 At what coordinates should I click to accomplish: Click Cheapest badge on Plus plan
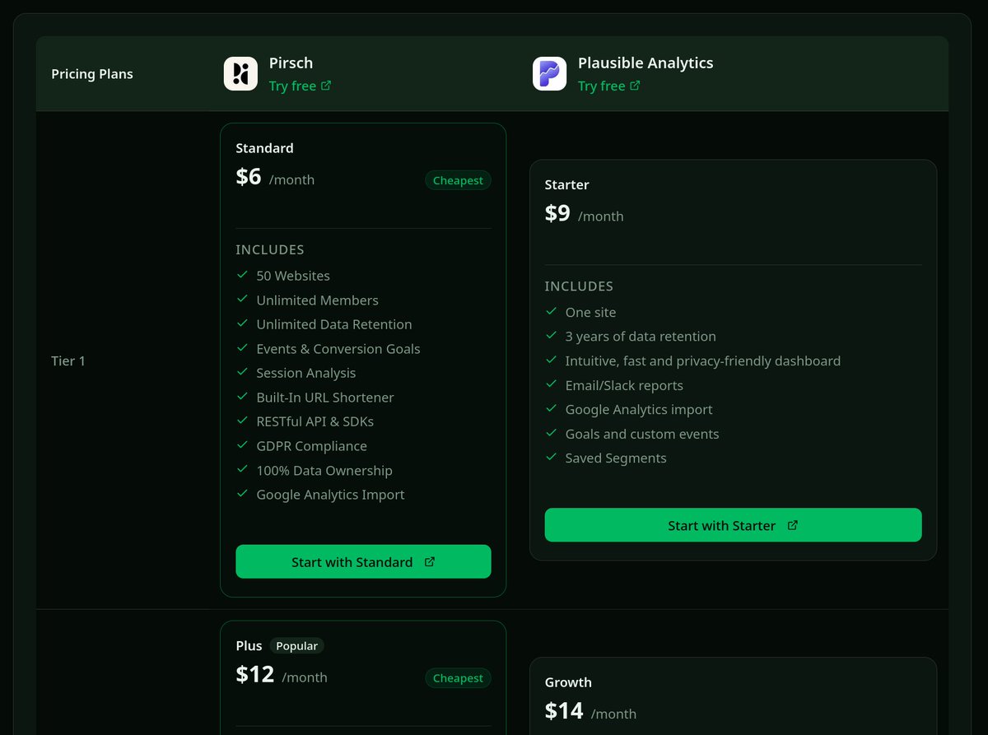pyautogui.click(x=459, y=678)
